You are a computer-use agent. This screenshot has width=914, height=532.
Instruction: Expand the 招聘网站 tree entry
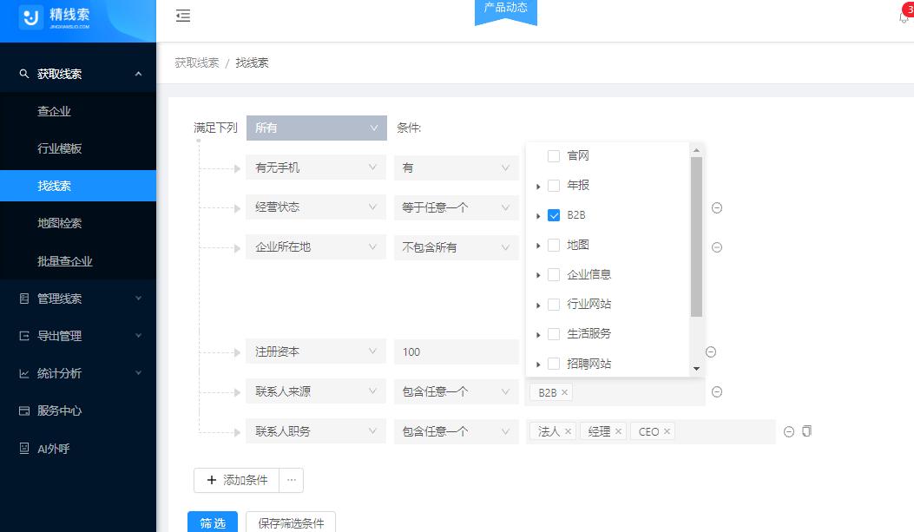(x=539, y=364)
